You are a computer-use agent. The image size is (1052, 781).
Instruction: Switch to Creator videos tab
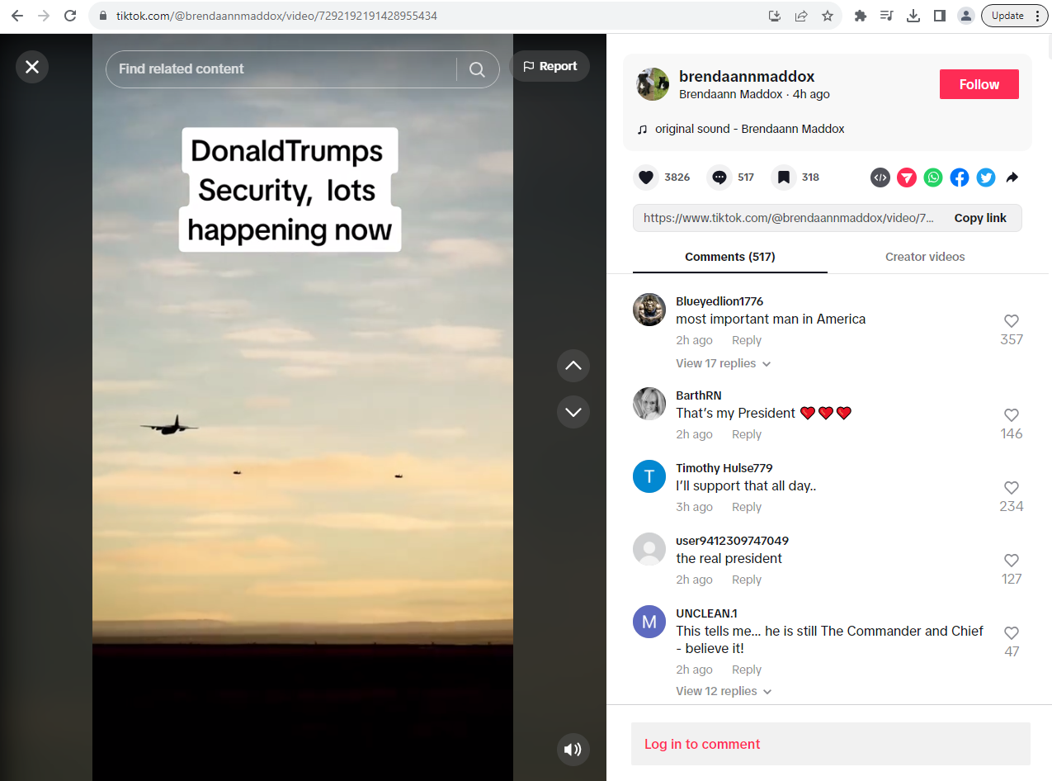coord(925,257)
